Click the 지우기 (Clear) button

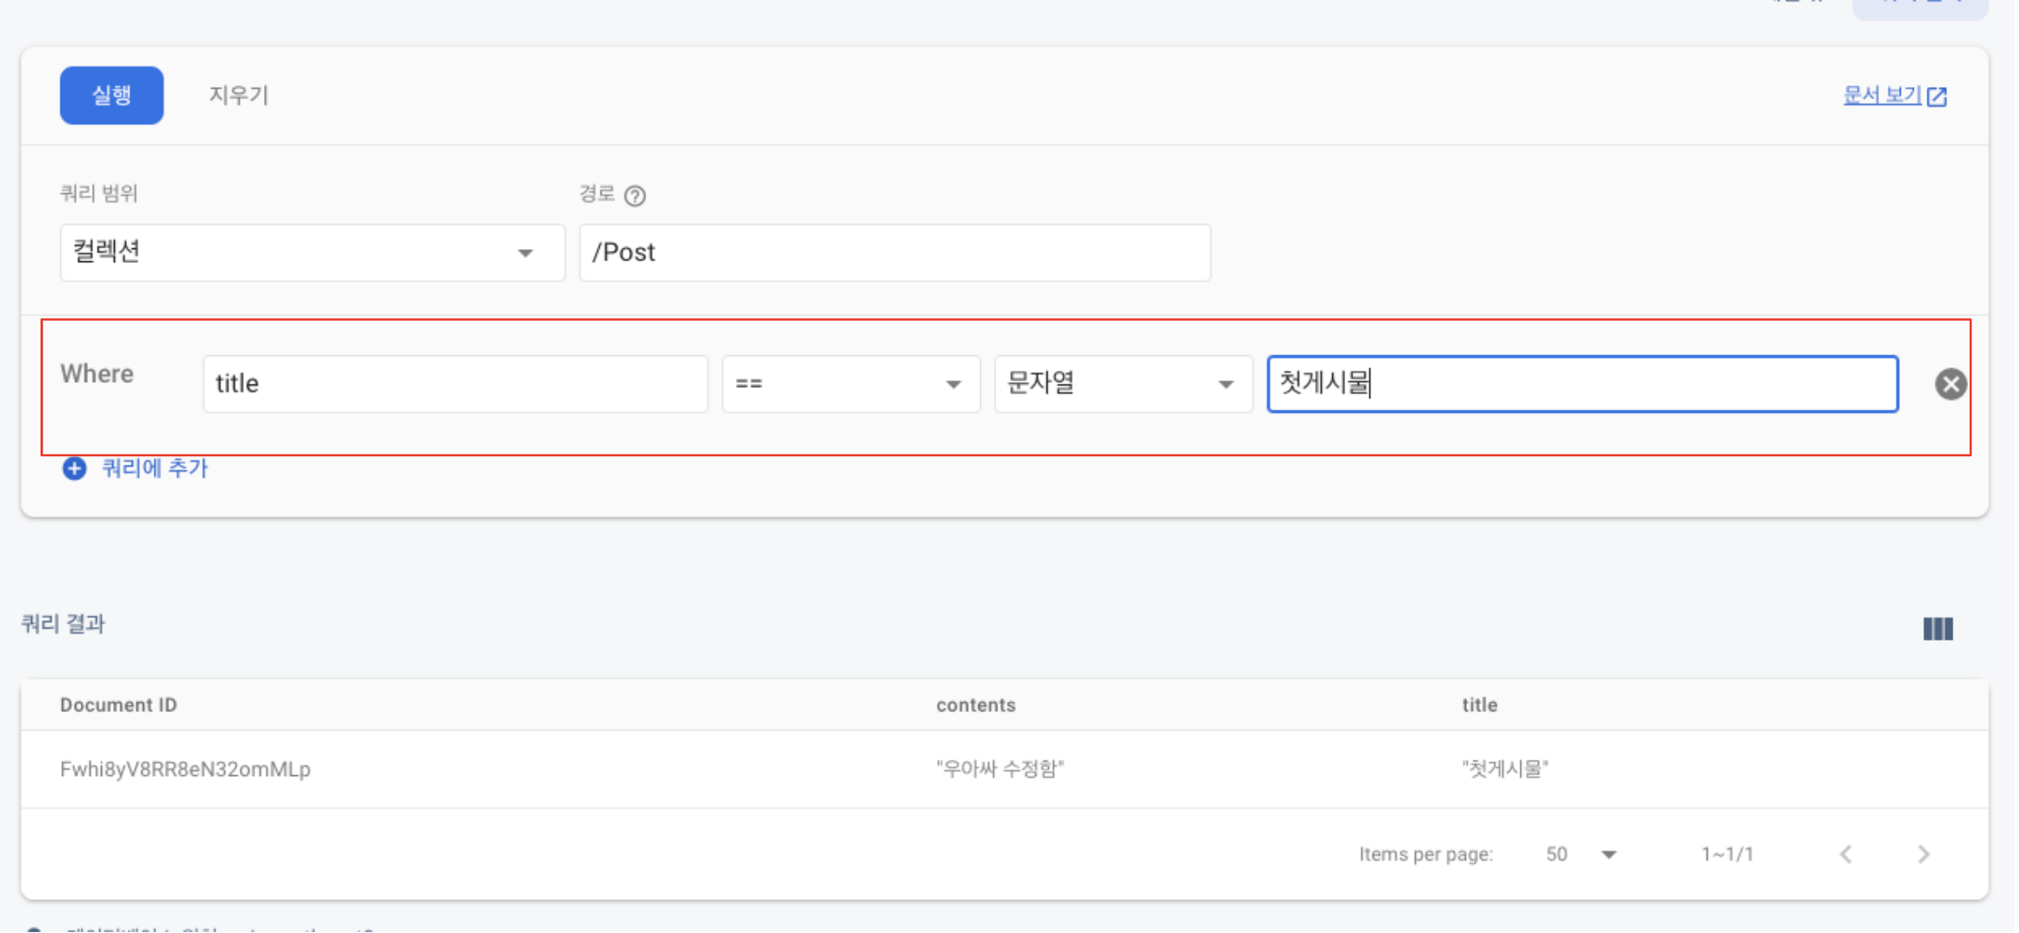pos(238,95)
